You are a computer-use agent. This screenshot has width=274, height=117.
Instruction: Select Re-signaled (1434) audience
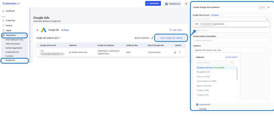[203, 72]
